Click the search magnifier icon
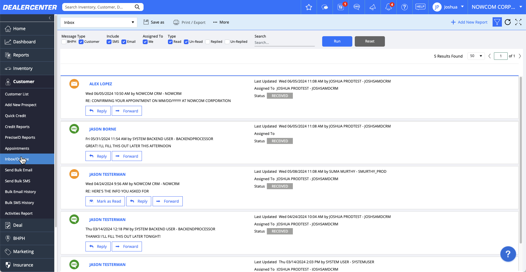The width and height of the screenshot is (526, 272). [x=137, y=7]
